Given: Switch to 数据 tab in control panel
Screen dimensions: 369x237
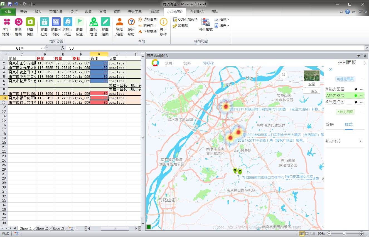Looking at the screenshot, I should (x=330, y=124).
